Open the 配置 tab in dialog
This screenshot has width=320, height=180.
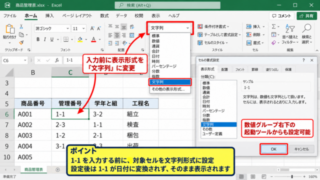click(x=224, y=69)
